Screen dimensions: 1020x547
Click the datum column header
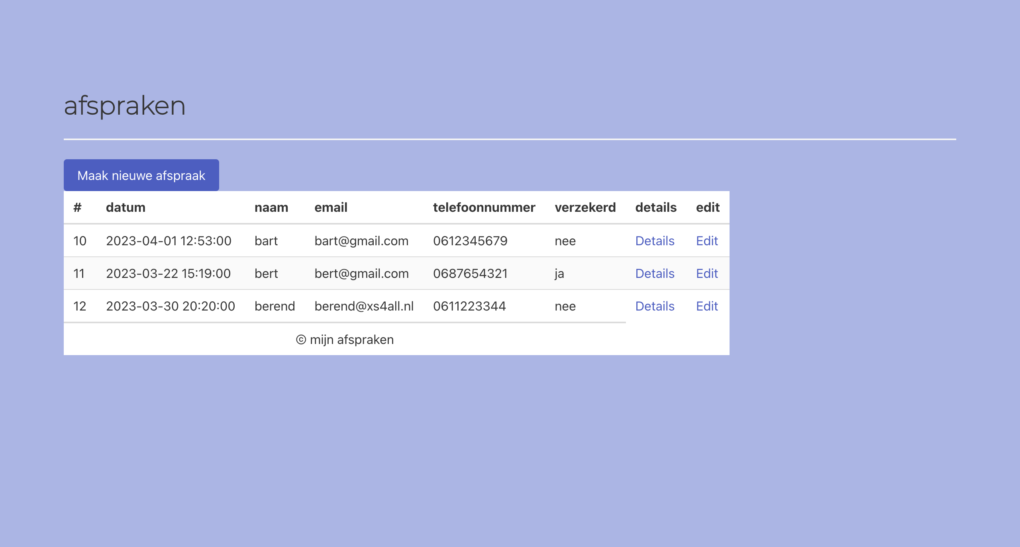coord(126,207)
